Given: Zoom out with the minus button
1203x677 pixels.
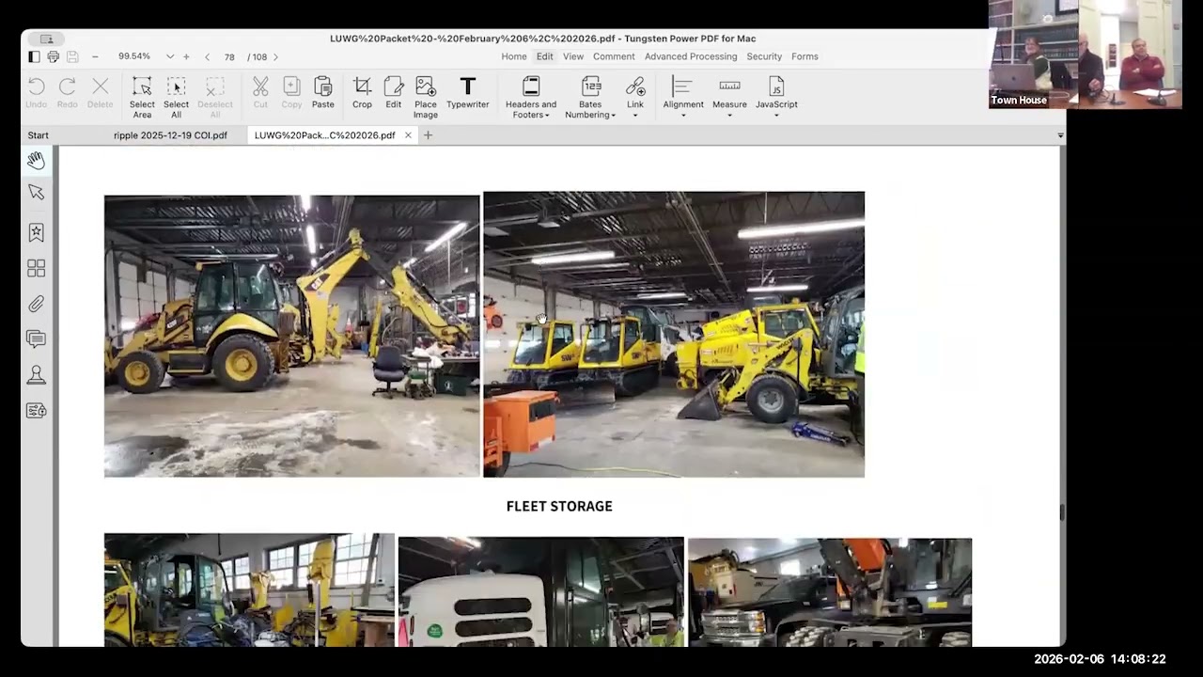Looking at the screenshot, I should (95, 56).
